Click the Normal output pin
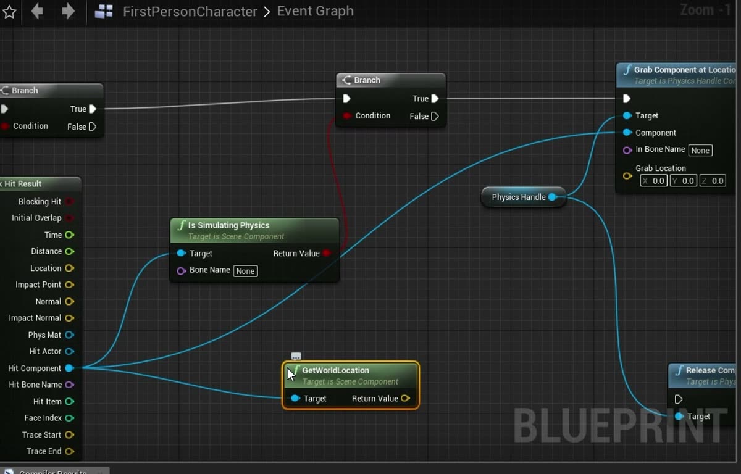The width and height of the screenshot is (741, 474). 69,301
